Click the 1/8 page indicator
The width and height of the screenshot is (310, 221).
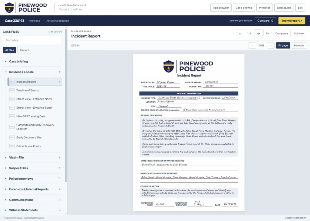tap(249, 34)
